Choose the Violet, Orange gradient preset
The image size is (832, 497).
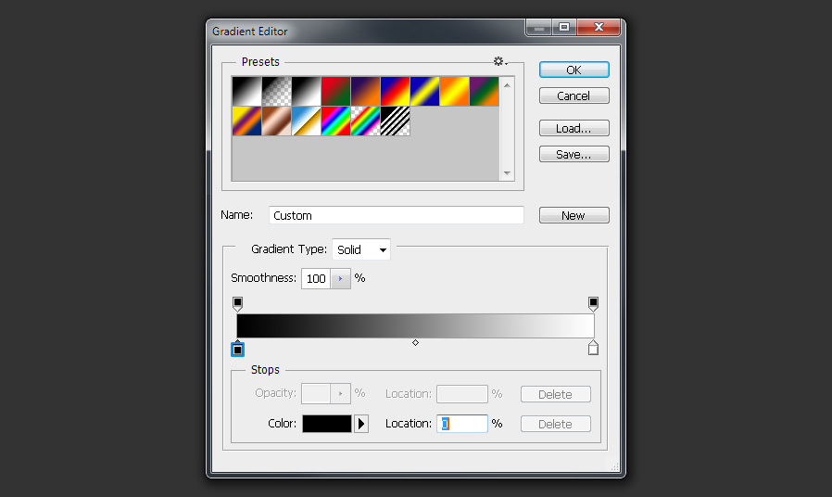[x=366, y=91]
